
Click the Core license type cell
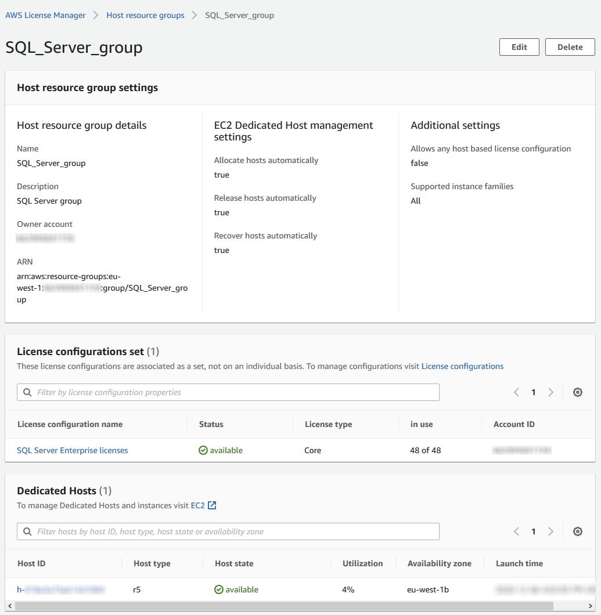click(312, 450)
